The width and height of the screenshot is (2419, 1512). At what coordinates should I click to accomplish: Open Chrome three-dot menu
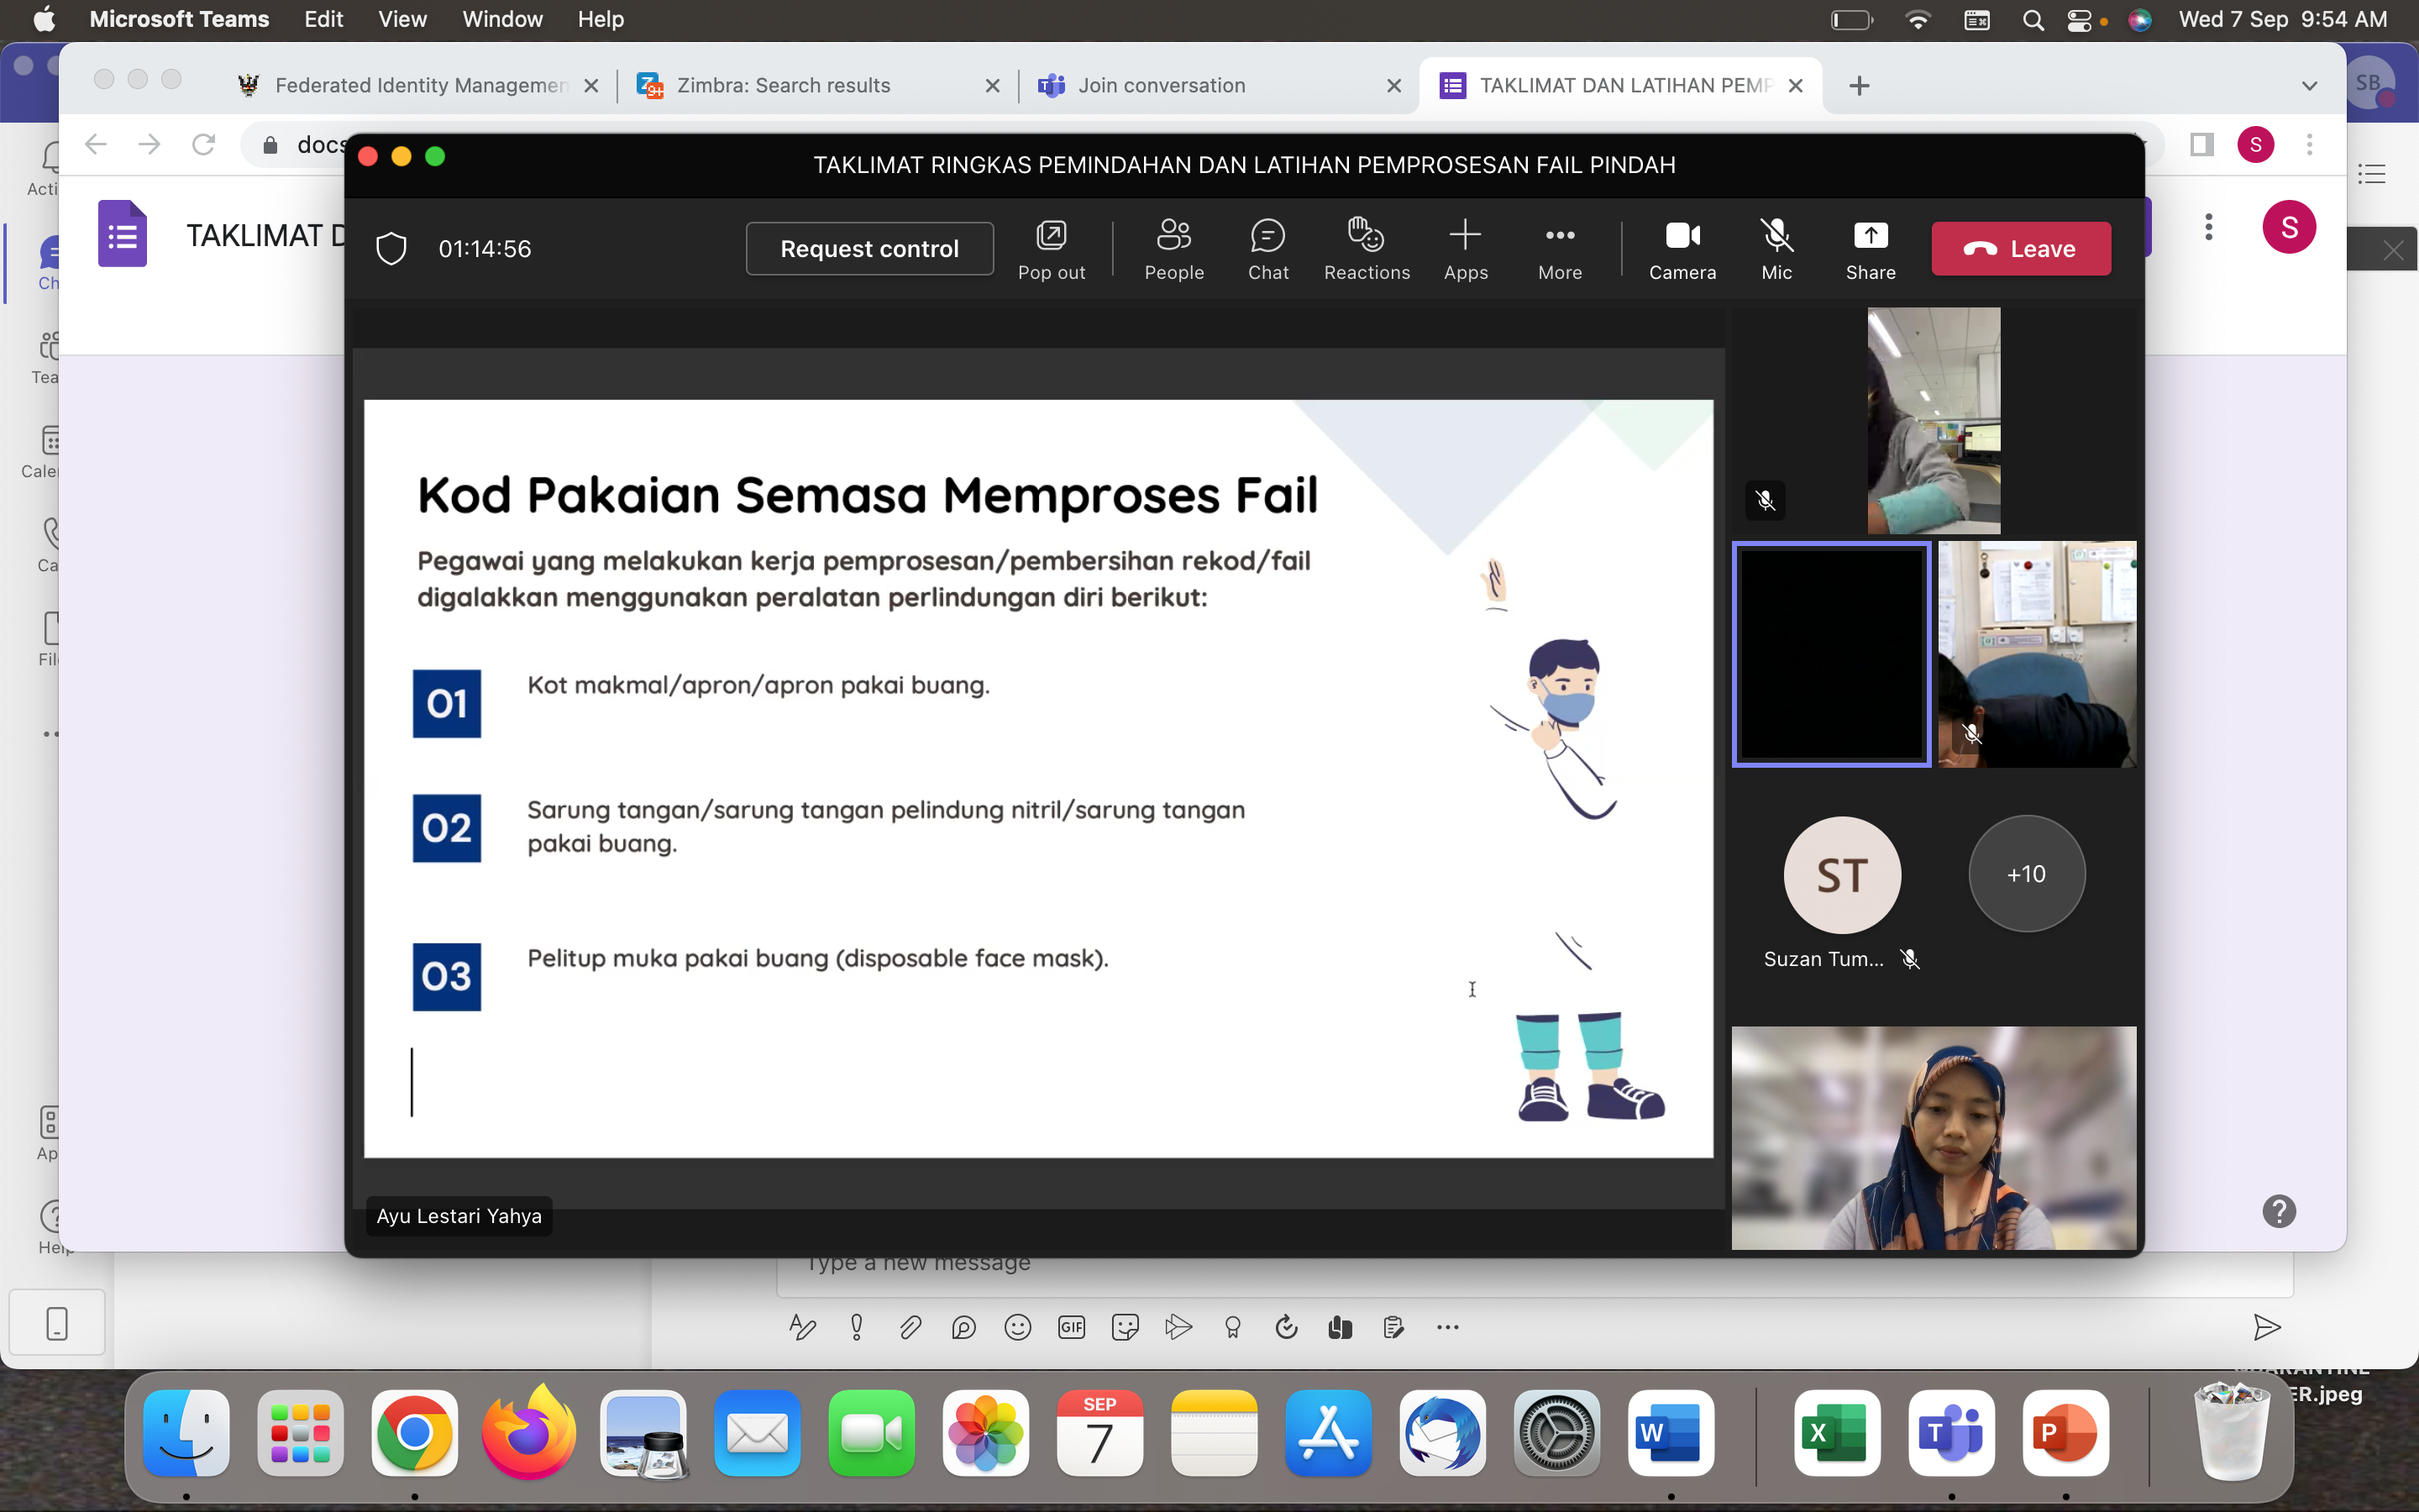click(x=2309, y=145)
